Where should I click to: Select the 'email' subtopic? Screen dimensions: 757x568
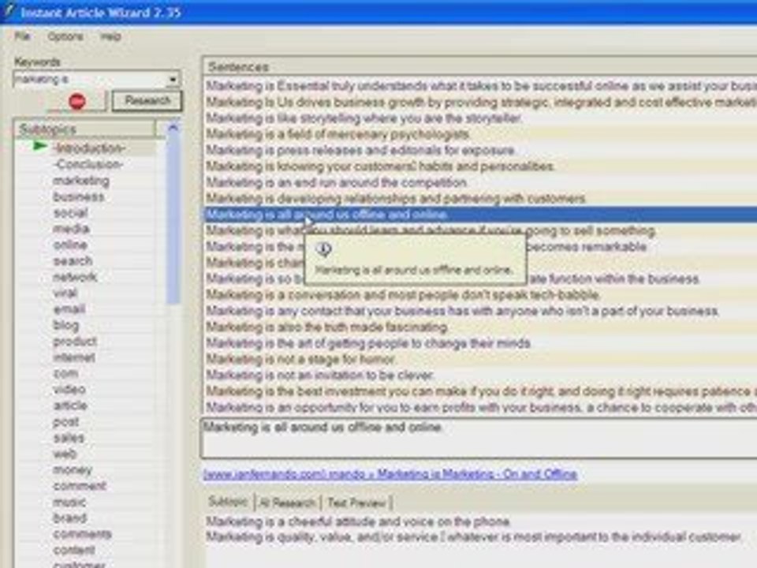[x=69, y=309]
